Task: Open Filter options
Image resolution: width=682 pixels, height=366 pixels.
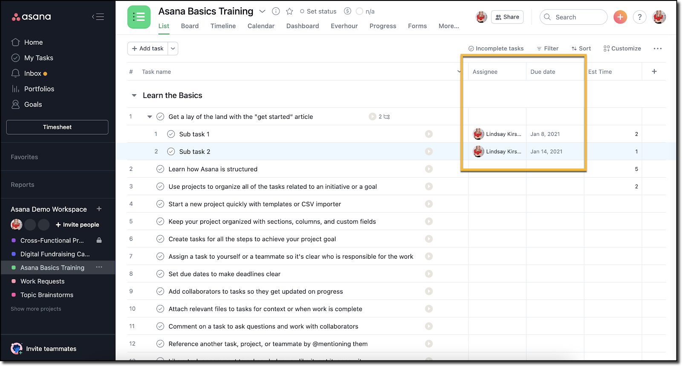Action: point(547,49)
